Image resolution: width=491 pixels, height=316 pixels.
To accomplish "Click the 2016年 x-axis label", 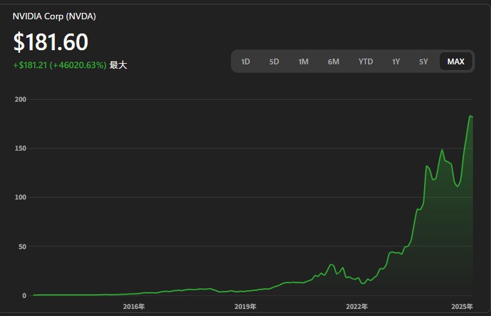I will (x=134, y=306).
